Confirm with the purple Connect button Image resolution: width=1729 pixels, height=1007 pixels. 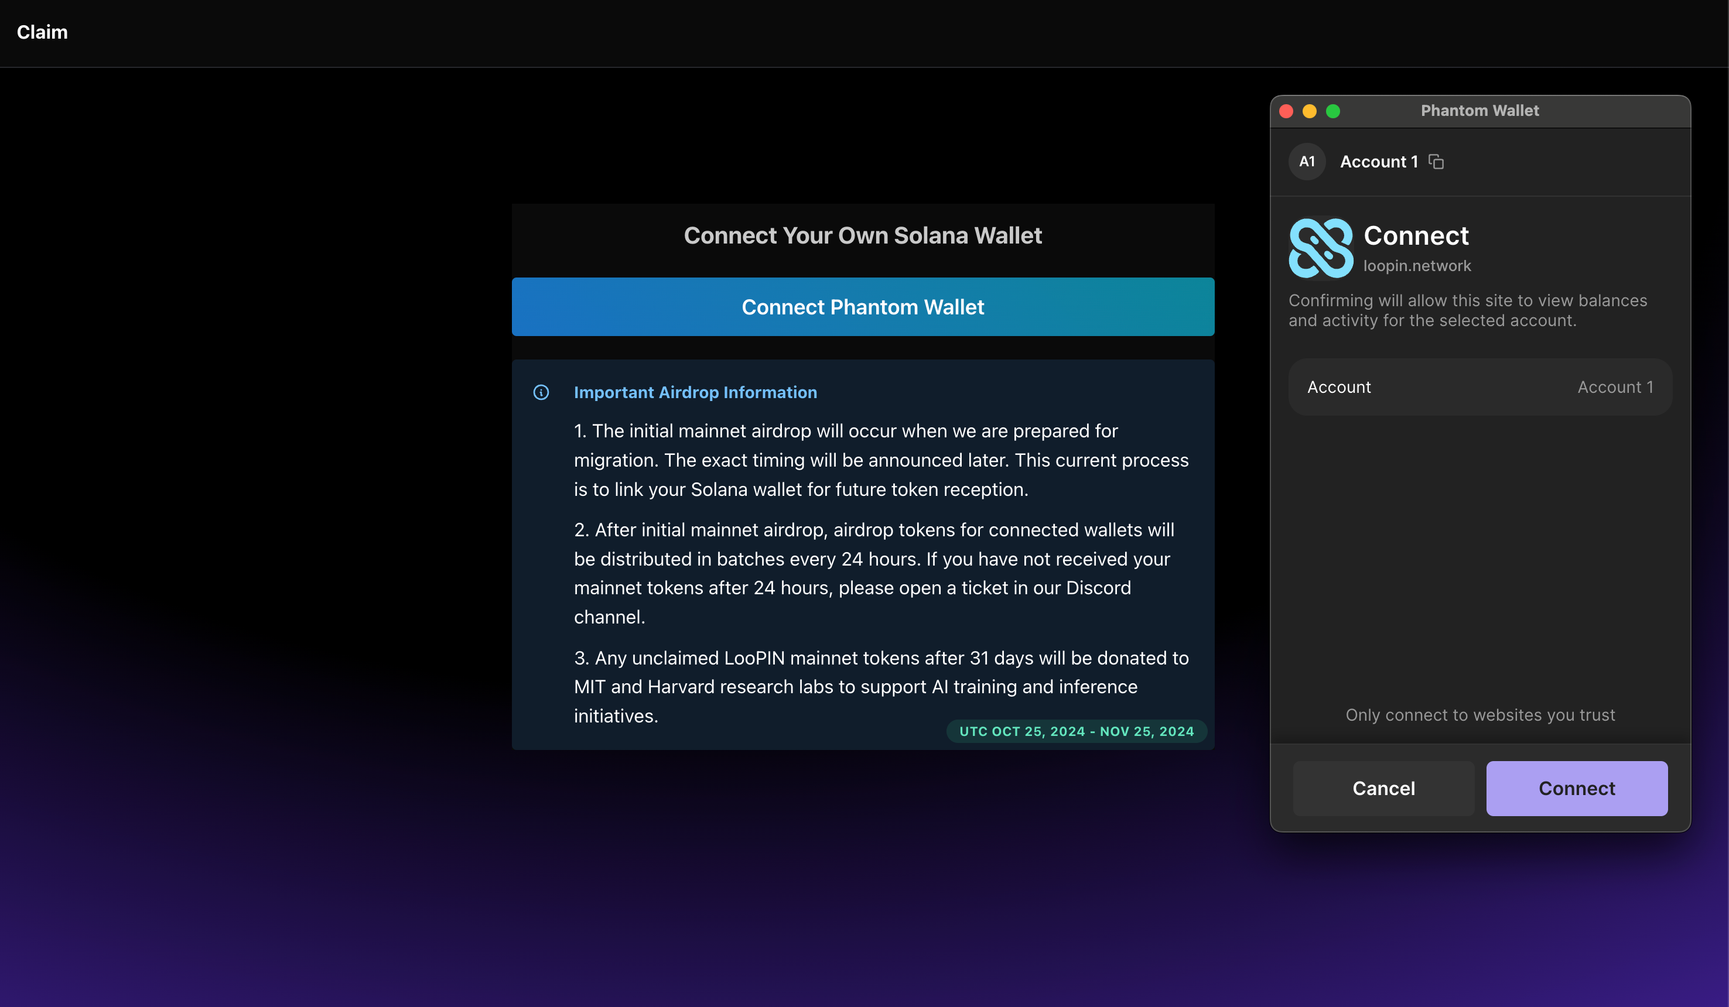pyautogui.click(x=1577, y=788)
